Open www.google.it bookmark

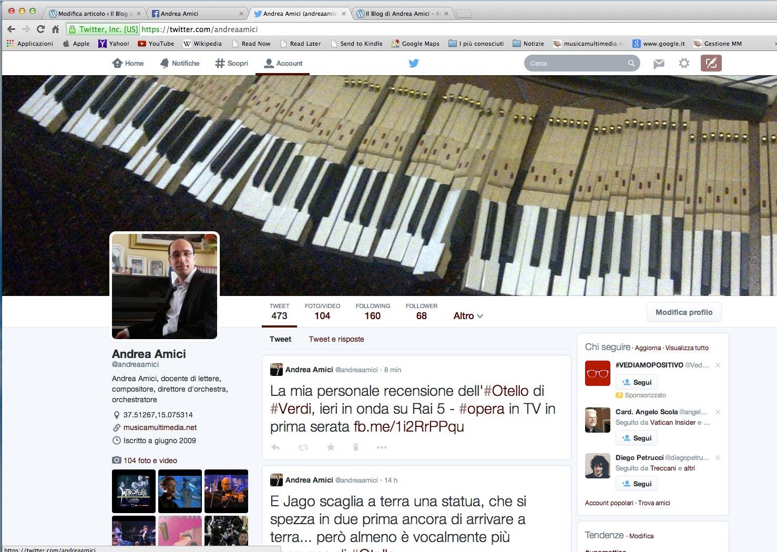point(659,44)
